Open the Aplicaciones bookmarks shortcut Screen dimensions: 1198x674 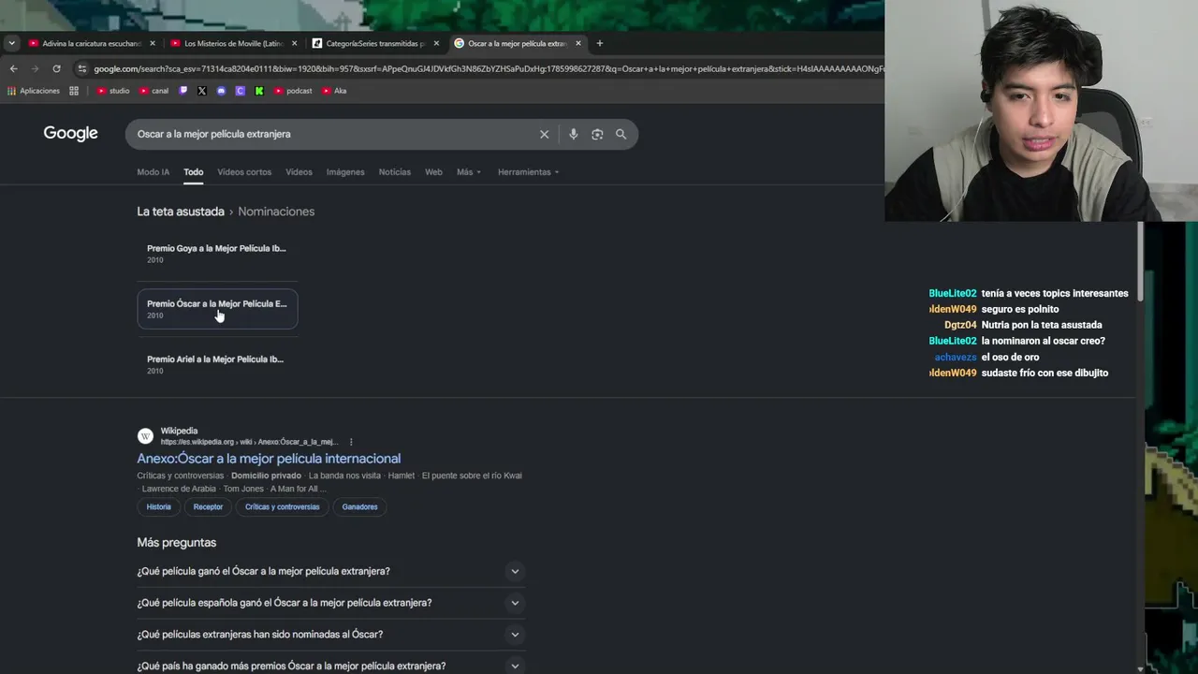[x=34, y=91]
